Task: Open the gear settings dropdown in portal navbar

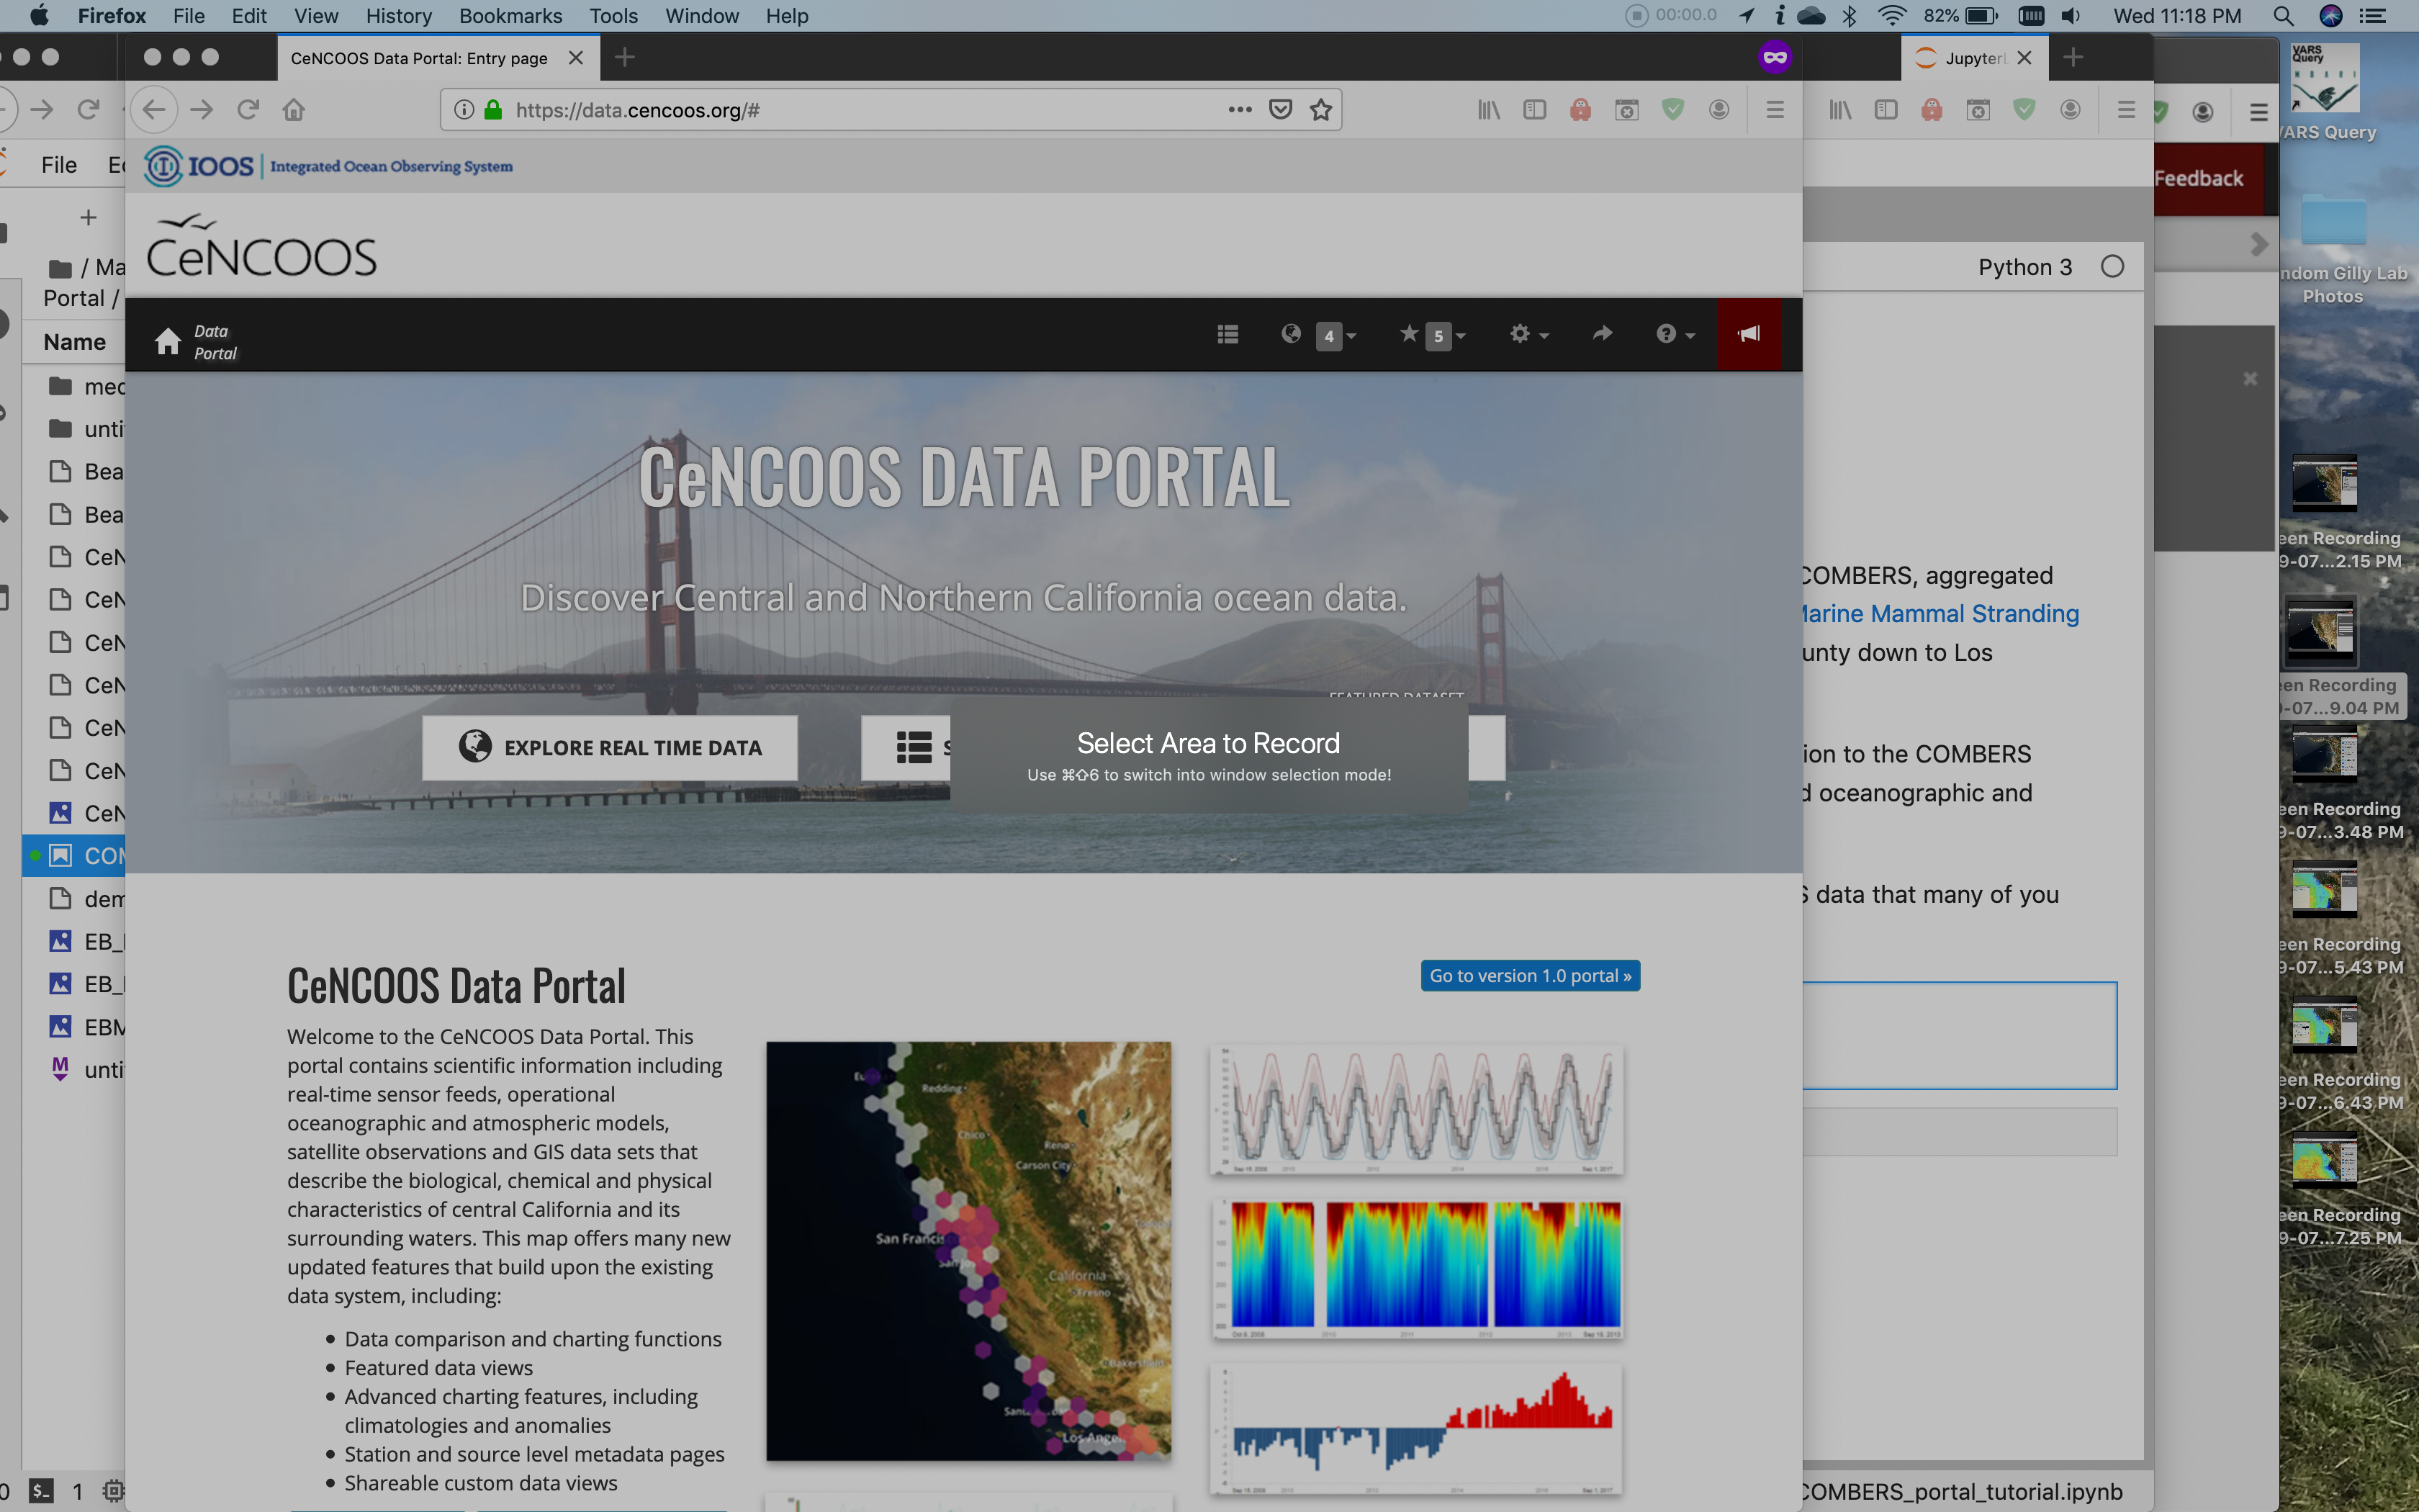Action: click(x=1528, y=335)
